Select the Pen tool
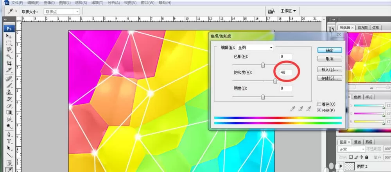This screenshot has width=391, height=172. (9, 135)
